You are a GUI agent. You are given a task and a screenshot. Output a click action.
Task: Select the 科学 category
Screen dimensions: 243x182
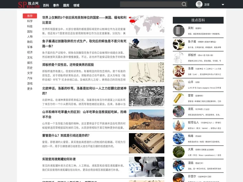[30, 21]
